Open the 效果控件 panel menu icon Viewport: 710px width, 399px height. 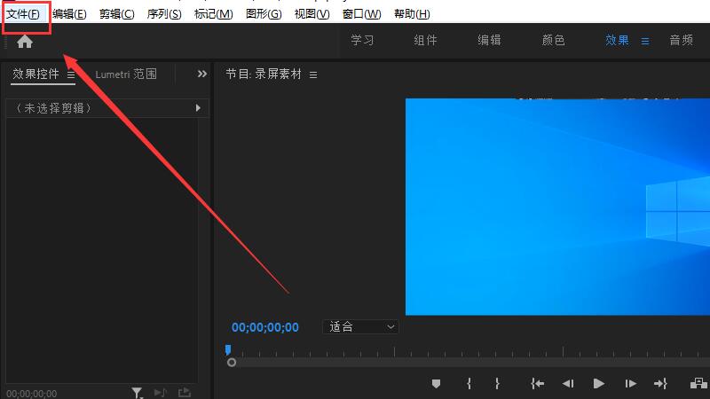click(x=71, y=74)
